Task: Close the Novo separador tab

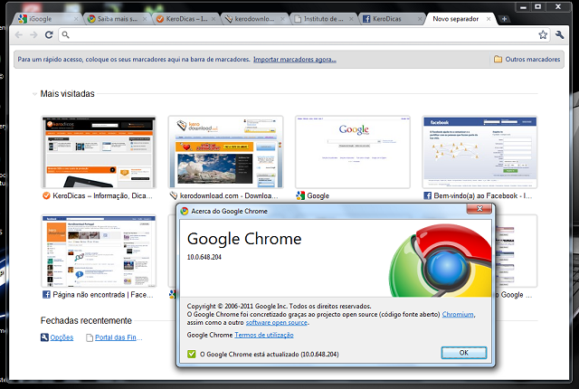Action: pos(489,19)
